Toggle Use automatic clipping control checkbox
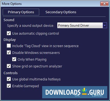 point(9,33)
